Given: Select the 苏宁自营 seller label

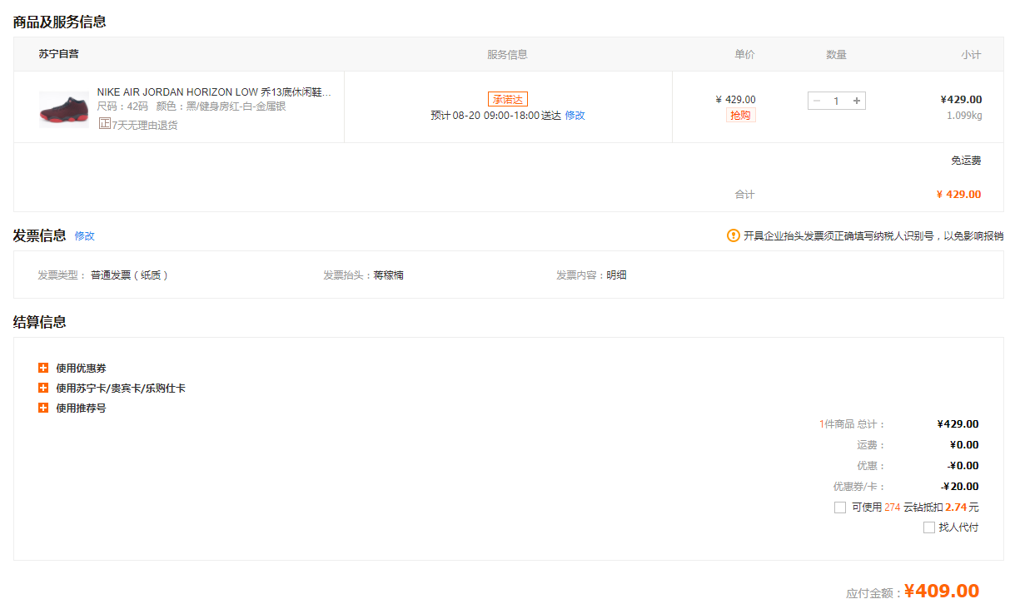Looking at the screenshot, I should 58,54.
